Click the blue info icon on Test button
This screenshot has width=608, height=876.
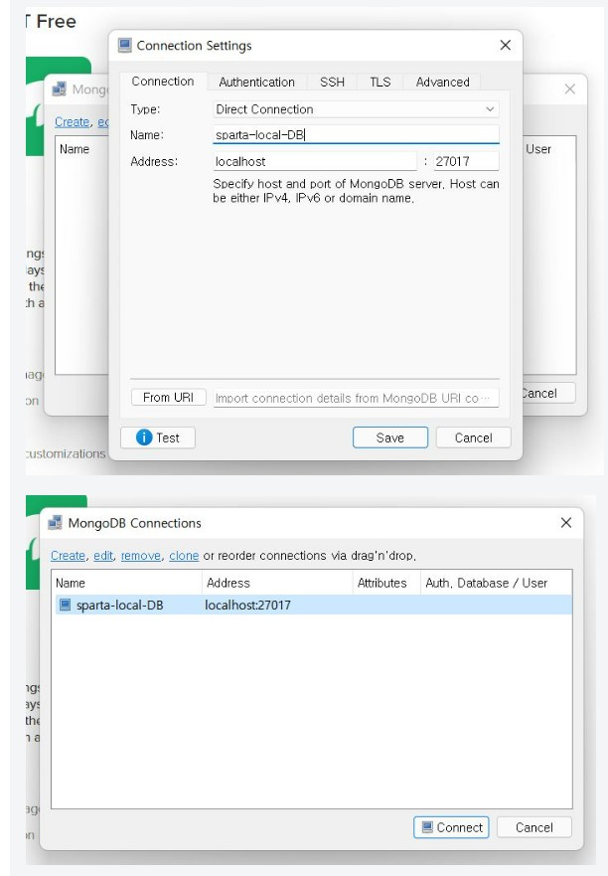click(x=144, y=438)
